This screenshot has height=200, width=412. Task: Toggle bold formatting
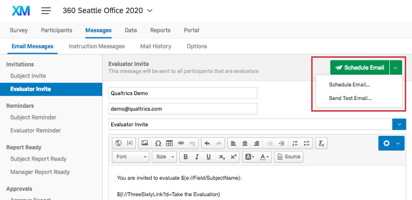pos(186,157)
